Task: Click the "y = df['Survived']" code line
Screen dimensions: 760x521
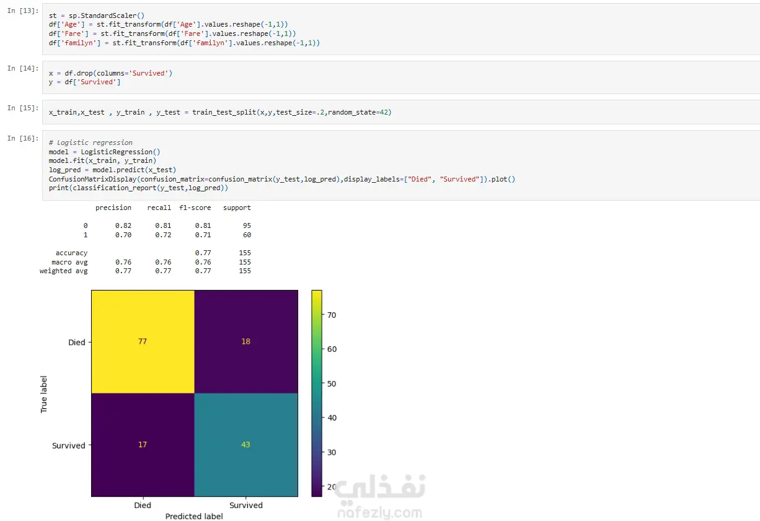Action: [85, 82]
